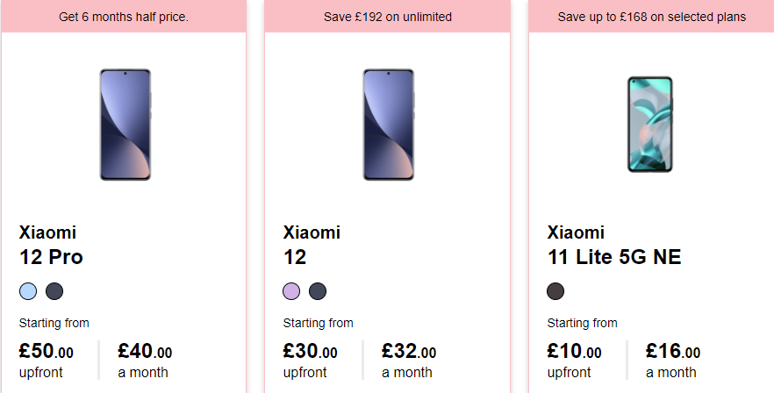Click the £10.00 upfront price
This screenshot has width=774, height=393.
coord(574,361)
